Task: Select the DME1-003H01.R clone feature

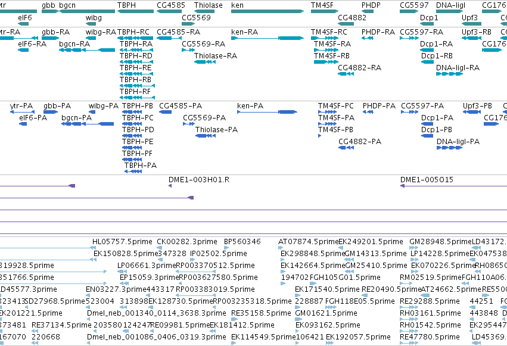Action: [x=170, y=186]
